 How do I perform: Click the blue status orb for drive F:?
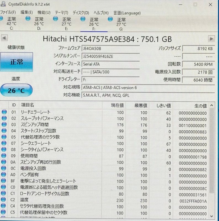pyautogui.click(x=83, y=19)
